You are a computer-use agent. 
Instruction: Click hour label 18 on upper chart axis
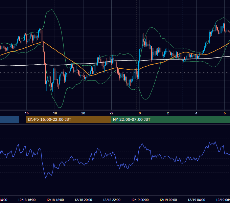pos(55,113)
